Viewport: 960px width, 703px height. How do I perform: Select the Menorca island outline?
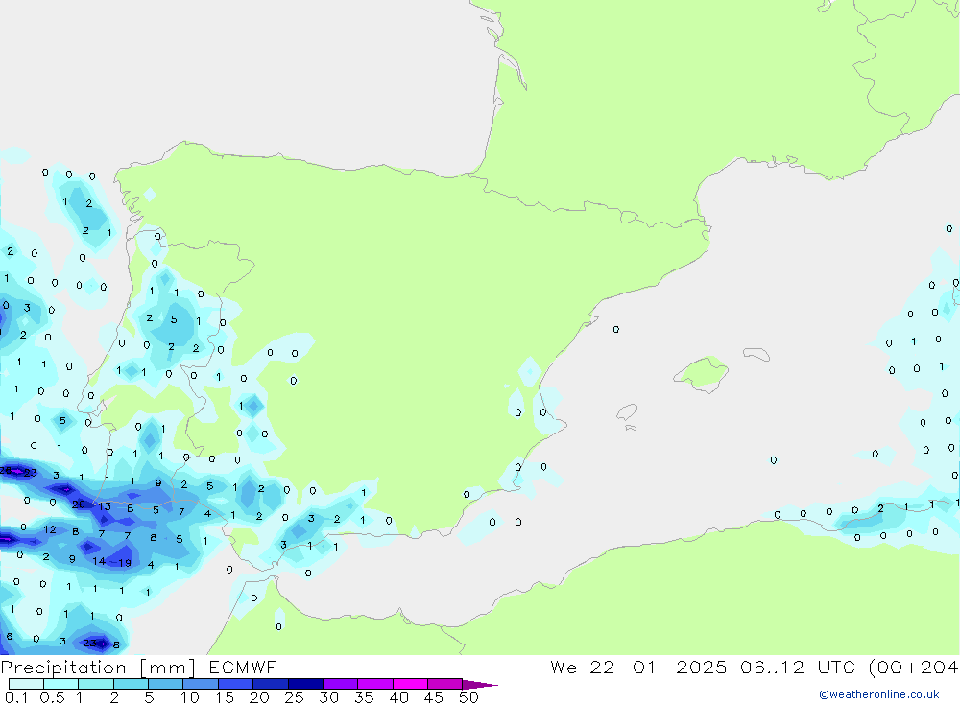pyautogui.click(x=756, y=355)
